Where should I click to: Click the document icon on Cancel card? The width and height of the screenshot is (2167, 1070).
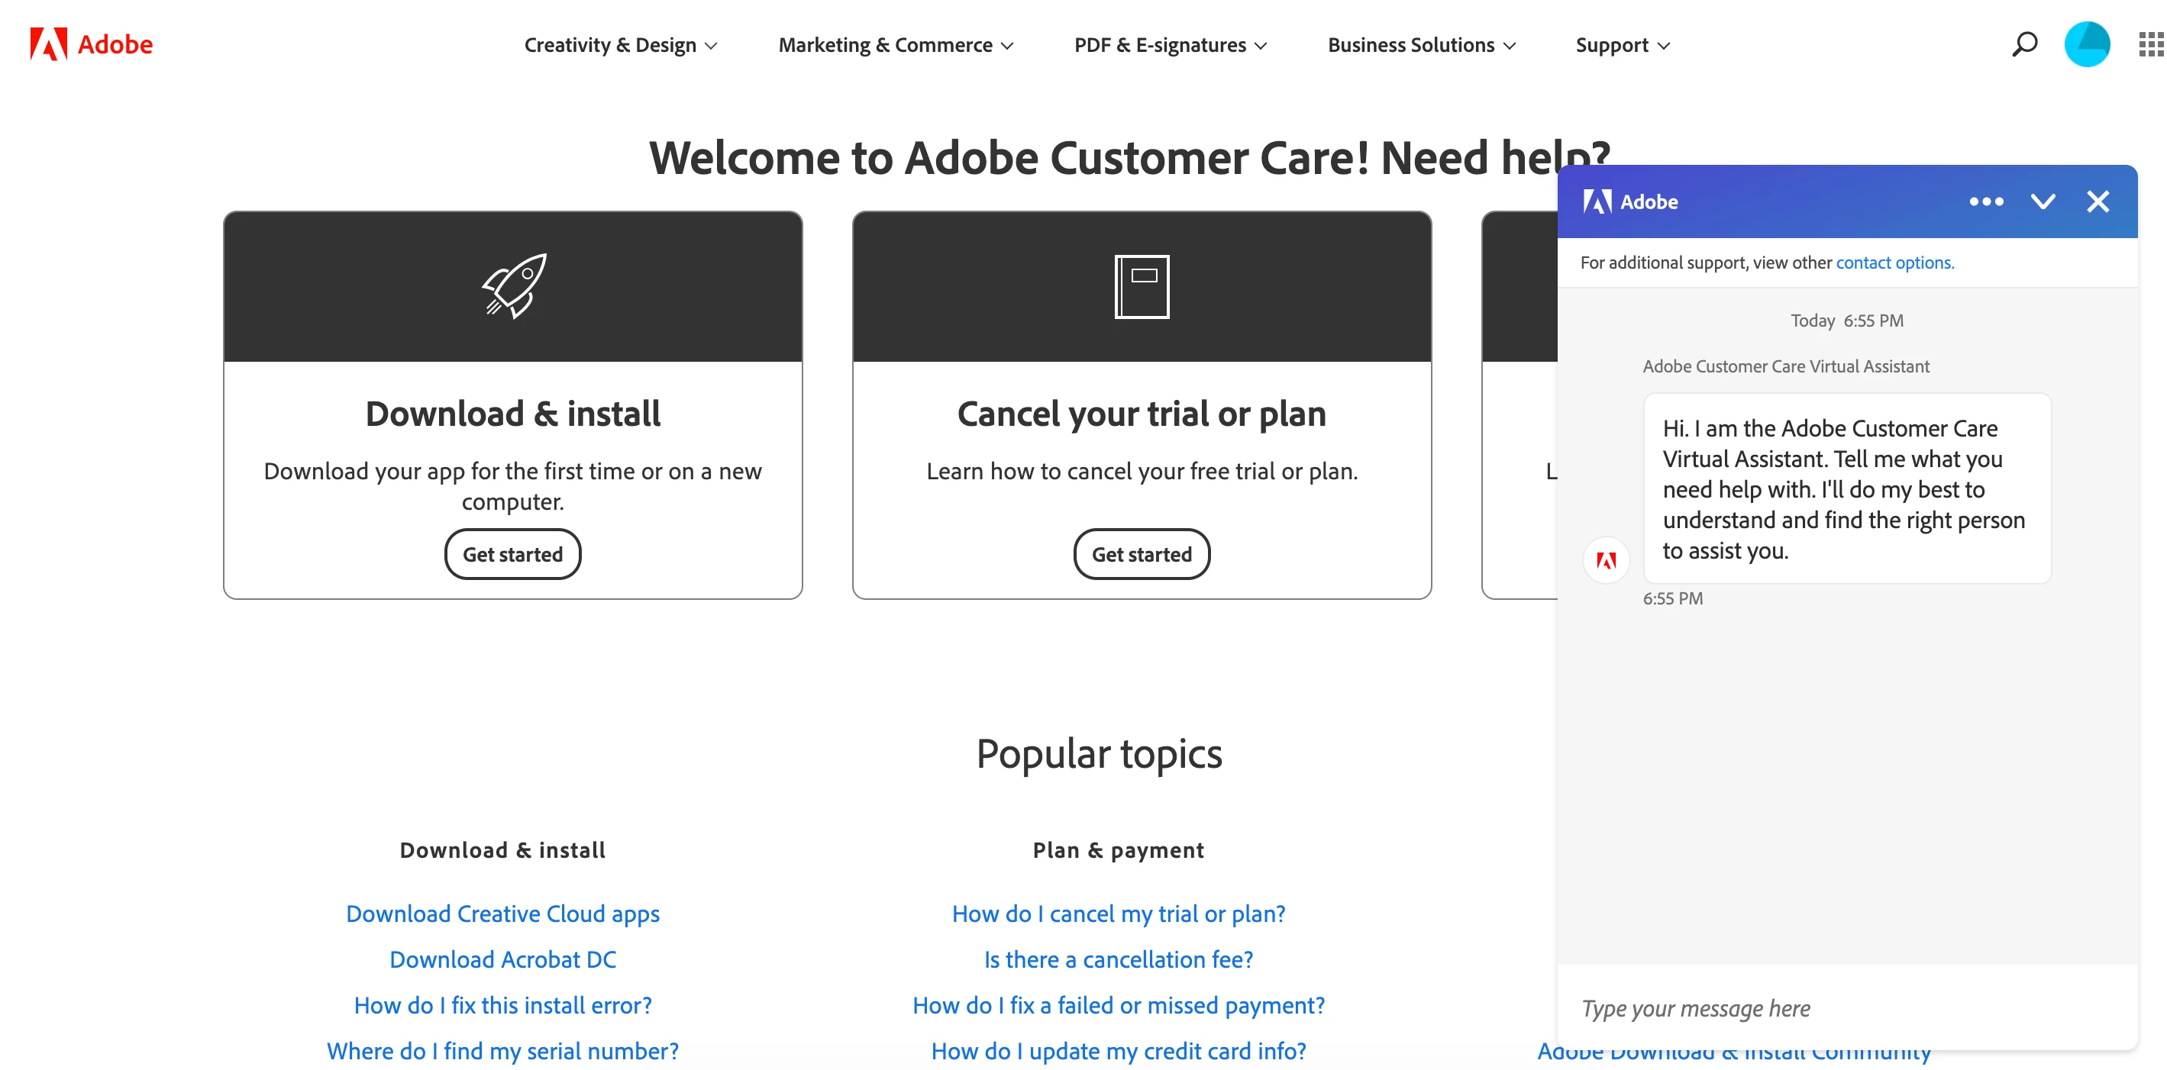[x=1142, y=285]
